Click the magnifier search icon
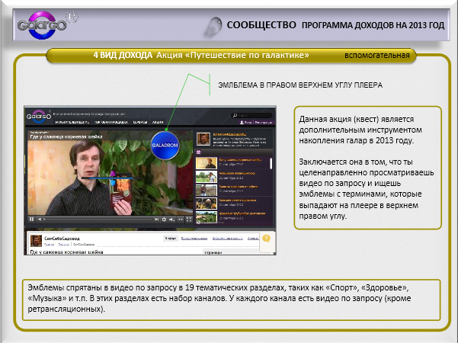458x343 pixels. pos(235,115)
